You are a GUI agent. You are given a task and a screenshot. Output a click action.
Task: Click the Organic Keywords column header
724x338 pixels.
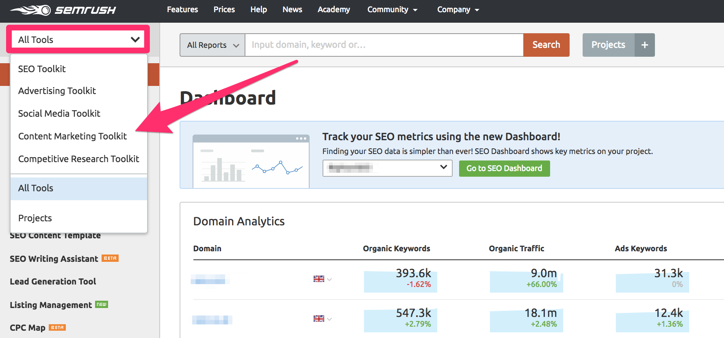(x=397, y=248)
